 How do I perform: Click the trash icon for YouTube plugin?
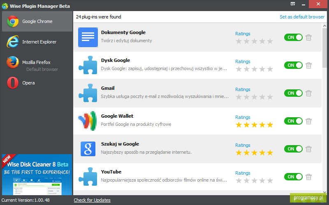[x=308, y=177]
